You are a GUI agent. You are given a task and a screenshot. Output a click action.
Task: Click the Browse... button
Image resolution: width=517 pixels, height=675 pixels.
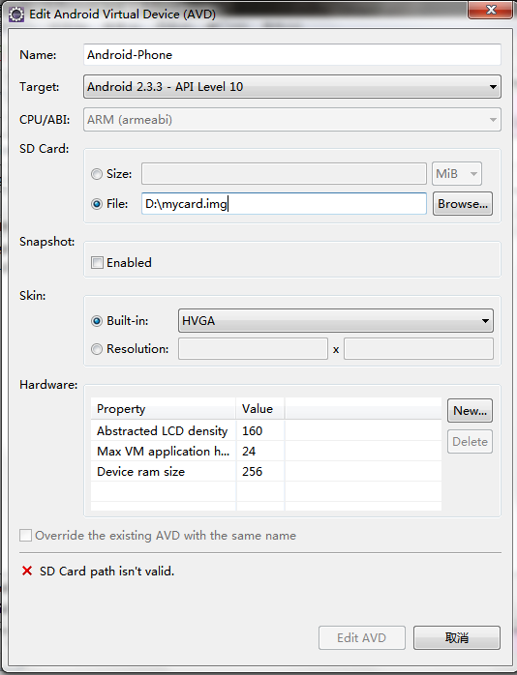[x=463, y=204]
